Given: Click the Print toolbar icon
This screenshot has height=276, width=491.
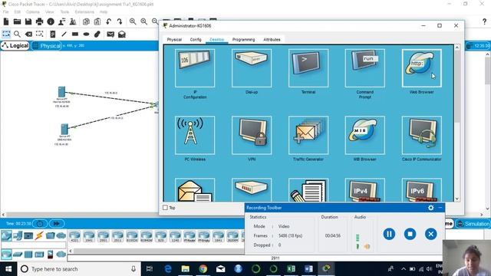Looking at the screenshot, I should pos(39,21).
